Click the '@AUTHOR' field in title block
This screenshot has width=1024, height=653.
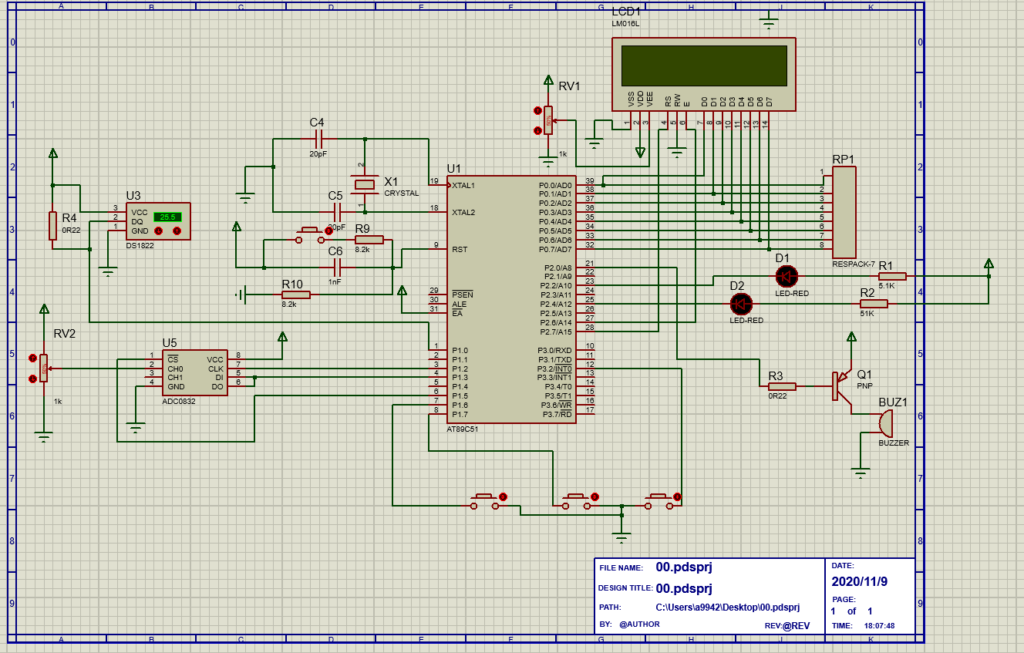click(639, 624)
